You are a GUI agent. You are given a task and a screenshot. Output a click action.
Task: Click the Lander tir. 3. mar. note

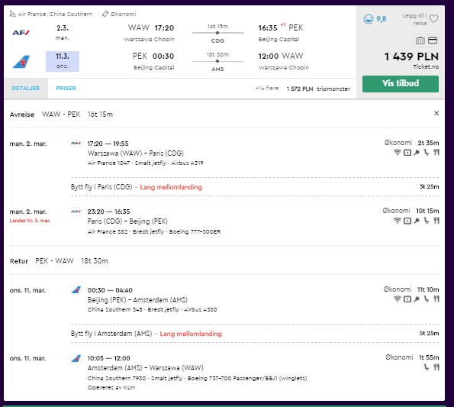click(x=30, y=221)
